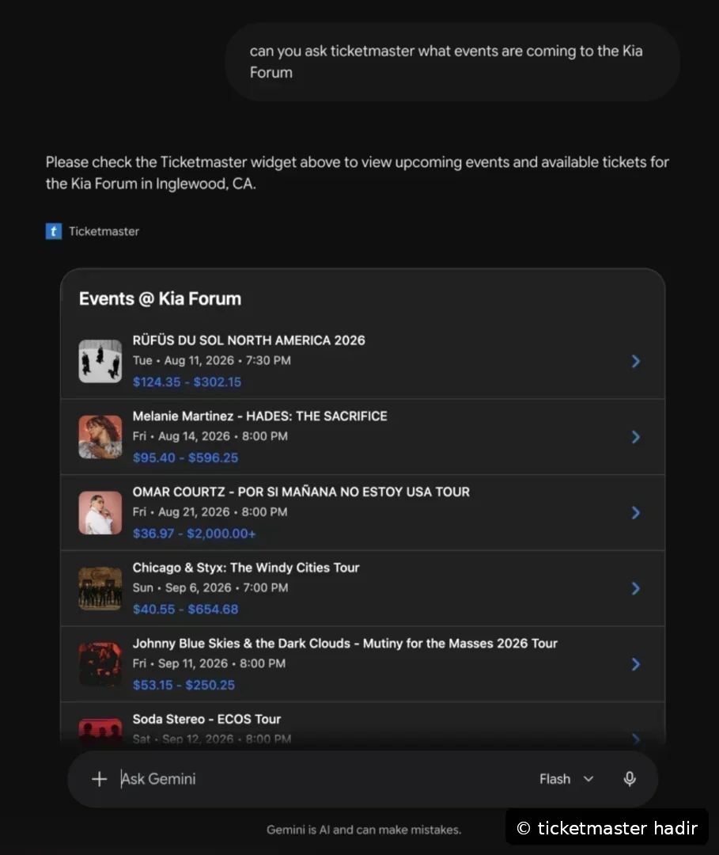Click price range $36.97 - $2,000.00+
Screen dimensions: 719x855
point(194,534)
